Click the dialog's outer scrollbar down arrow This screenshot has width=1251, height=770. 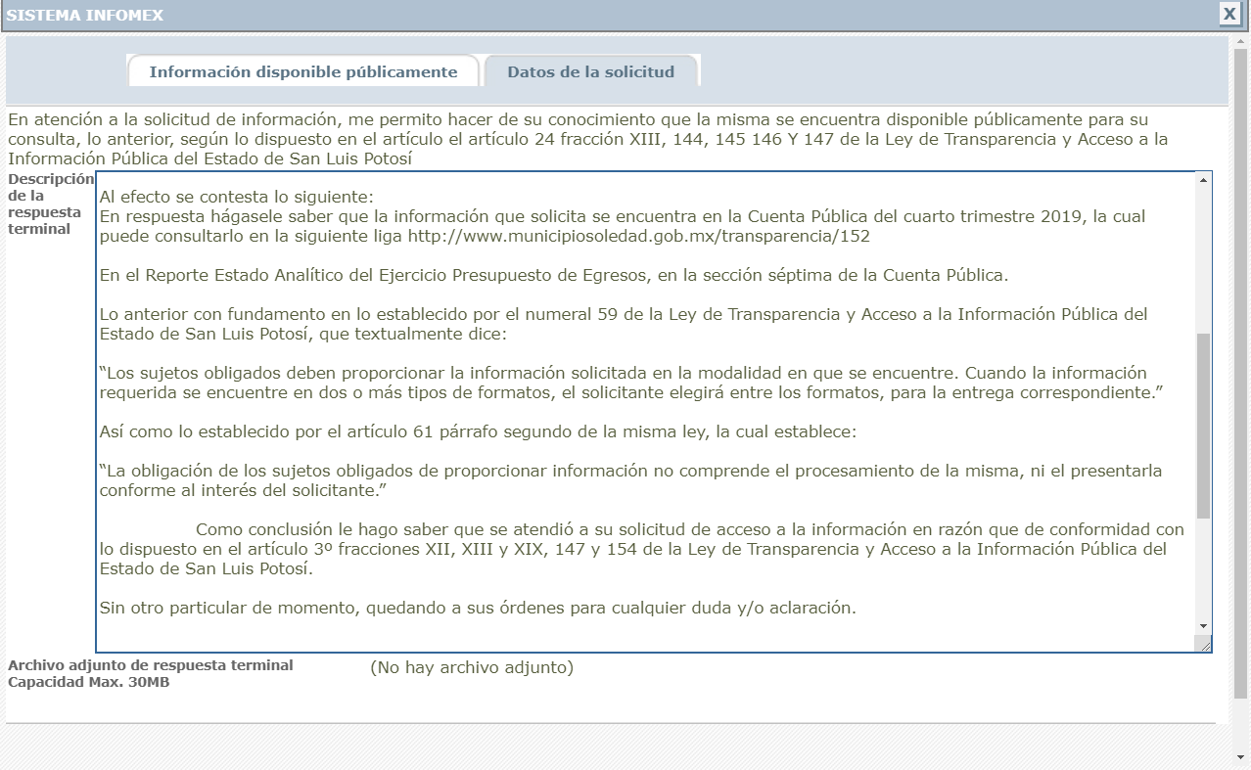(x=1240, y=757)
